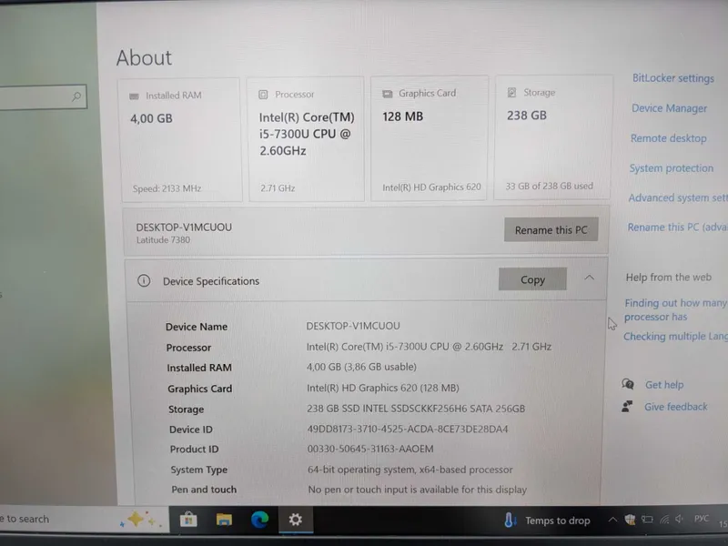Open Windows Security shield tray icon
728x546 pixels.
630,520
